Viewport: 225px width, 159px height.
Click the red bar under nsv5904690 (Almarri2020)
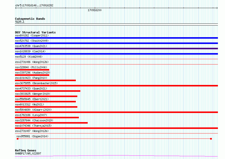pos(116,112)
